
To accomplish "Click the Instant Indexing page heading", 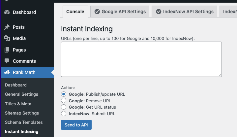I will (87, 29).
